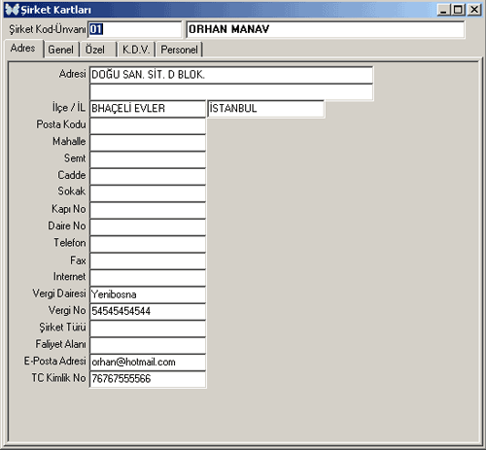This screenshot has height=450, width=486.
Task: Select the K.D.V. tab
Action: coord(136,50)
